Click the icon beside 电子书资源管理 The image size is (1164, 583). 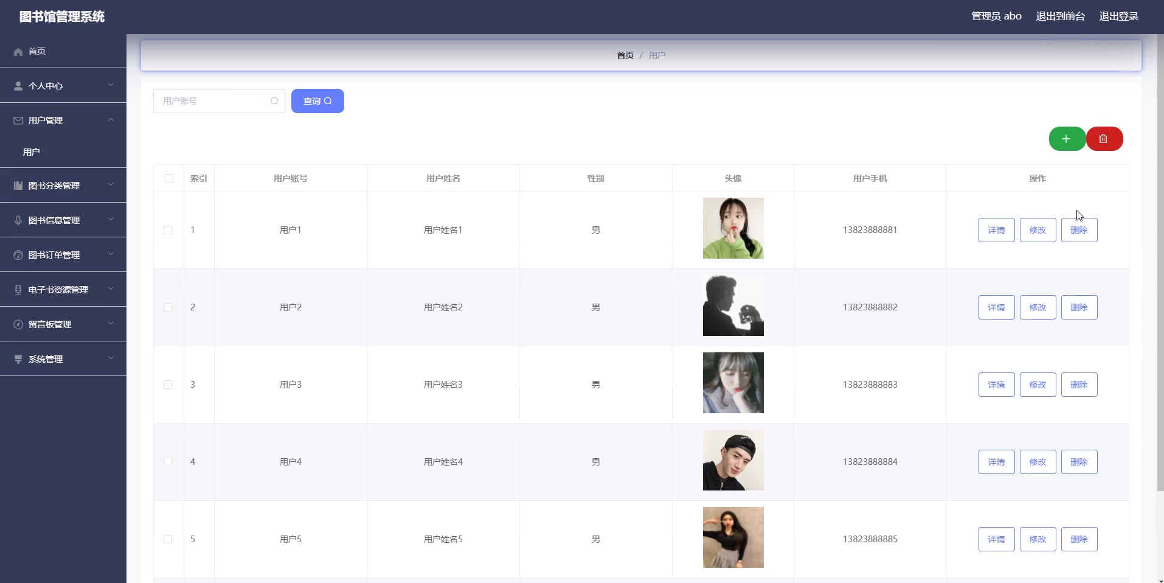tap(18, 290)
